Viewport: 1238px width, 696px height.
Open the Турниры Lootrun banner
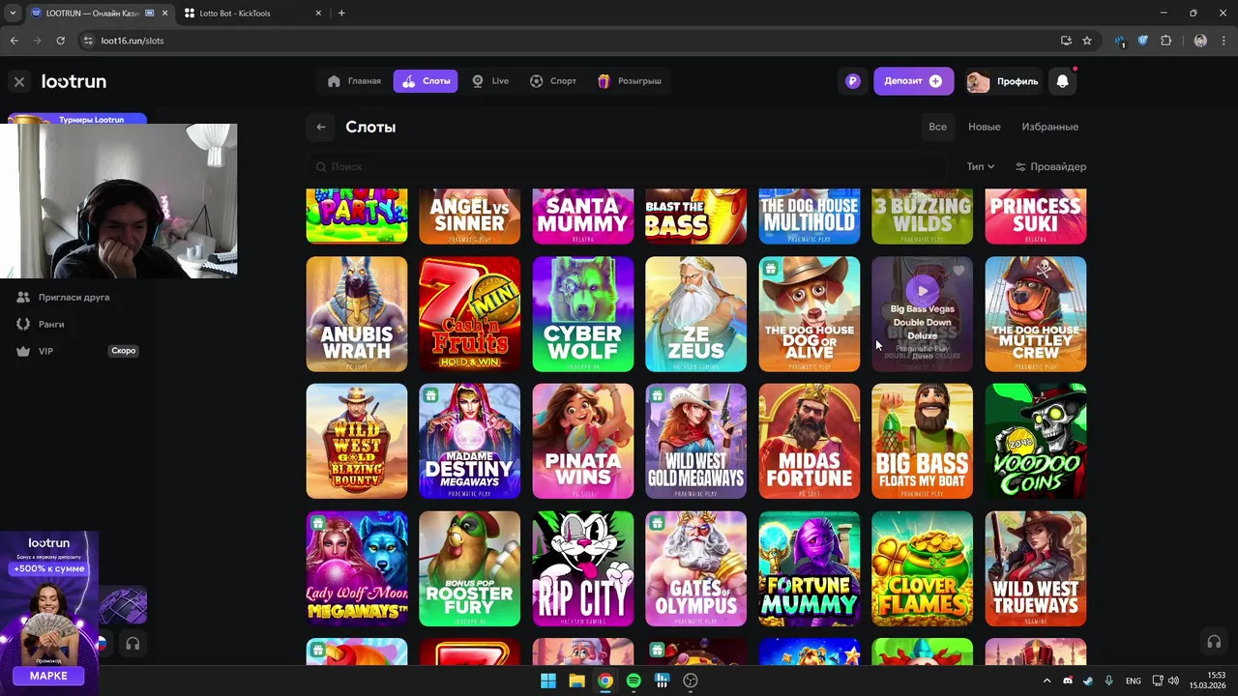tap(77, 120)
